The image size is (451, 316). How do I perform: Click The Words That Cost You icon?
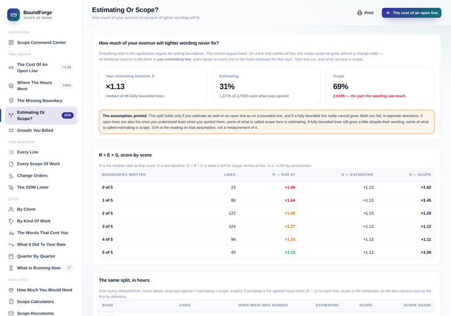[x=11, y=233]
